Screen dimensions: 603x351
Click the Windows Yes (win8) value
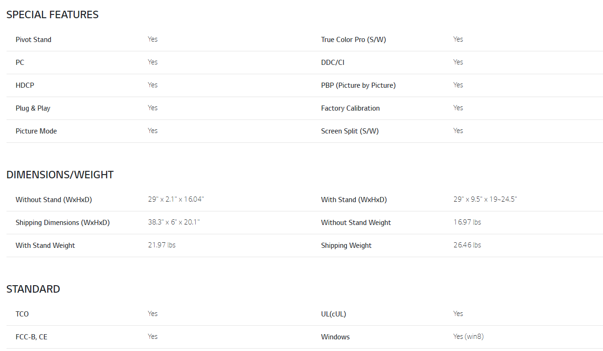click(x=468, y=337)
